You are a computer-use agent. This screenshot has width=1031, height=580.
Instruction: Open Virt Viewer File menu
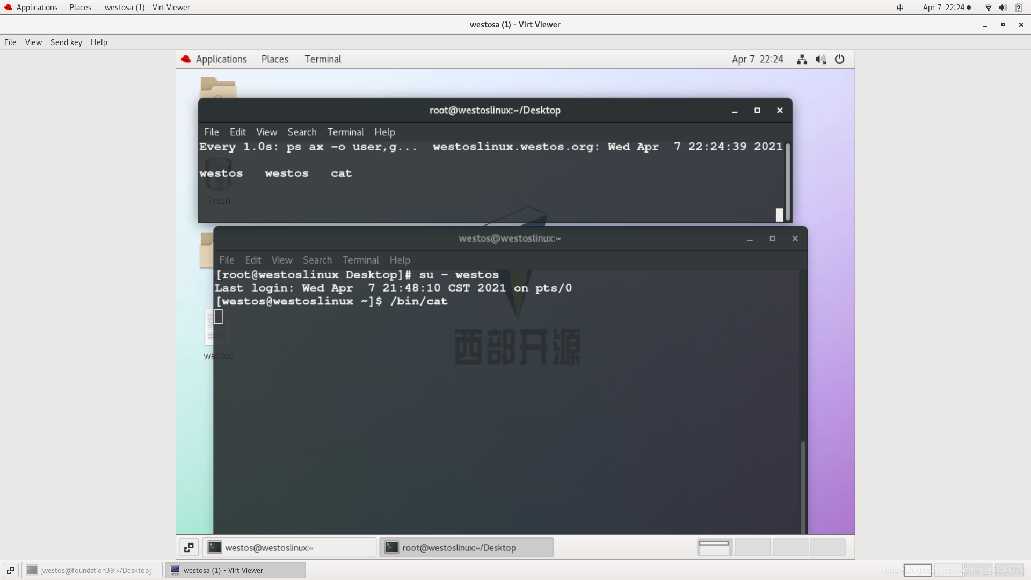point(10,42)
